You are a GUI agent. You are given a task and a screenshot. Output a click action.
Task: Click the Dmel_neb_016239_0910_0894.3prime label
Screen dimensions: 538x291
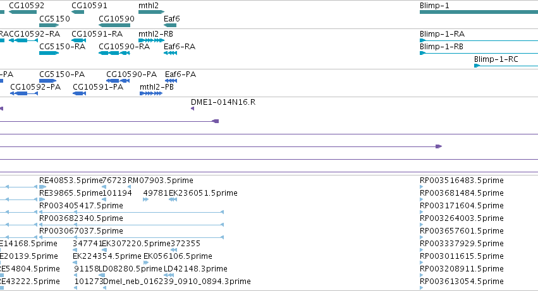(x=177, y=282)
